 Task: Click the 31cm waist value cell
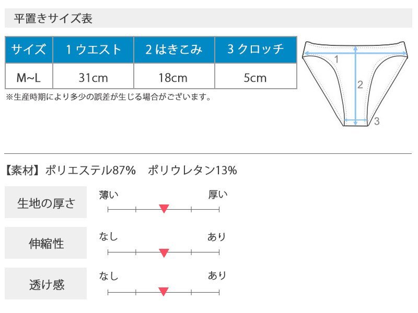click(x=94, y=78)
